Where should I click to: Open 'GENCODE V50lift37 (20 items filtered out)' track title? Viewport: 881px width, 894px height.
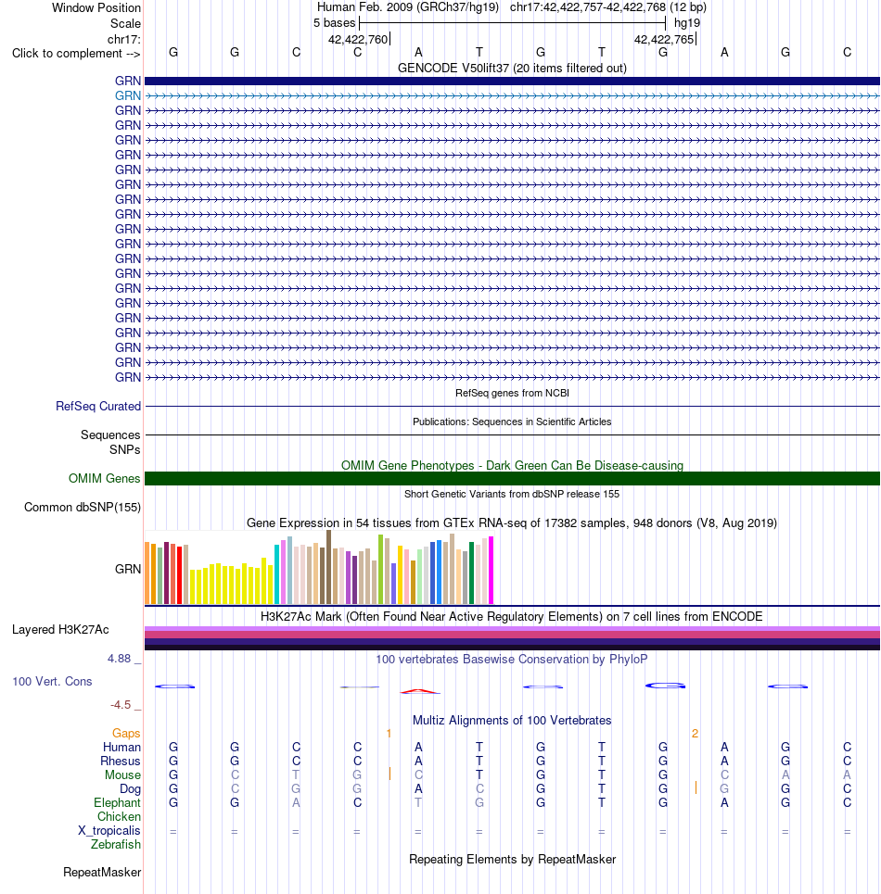(x=512, y=69)
